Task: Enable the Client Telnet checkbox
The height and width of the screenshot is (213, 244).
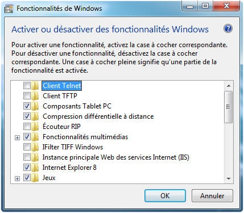Action: point(27,86)
